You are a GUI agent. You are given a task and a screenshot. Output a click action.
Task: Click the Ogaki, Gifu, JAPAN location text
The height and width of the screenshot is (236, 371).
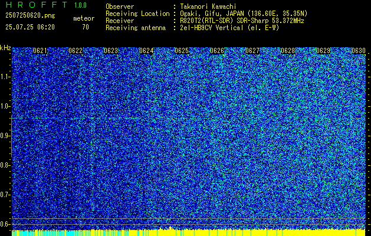pos(244,14)
